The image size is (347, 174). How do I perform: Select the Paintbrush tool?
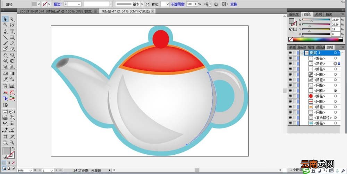point(6,43)
